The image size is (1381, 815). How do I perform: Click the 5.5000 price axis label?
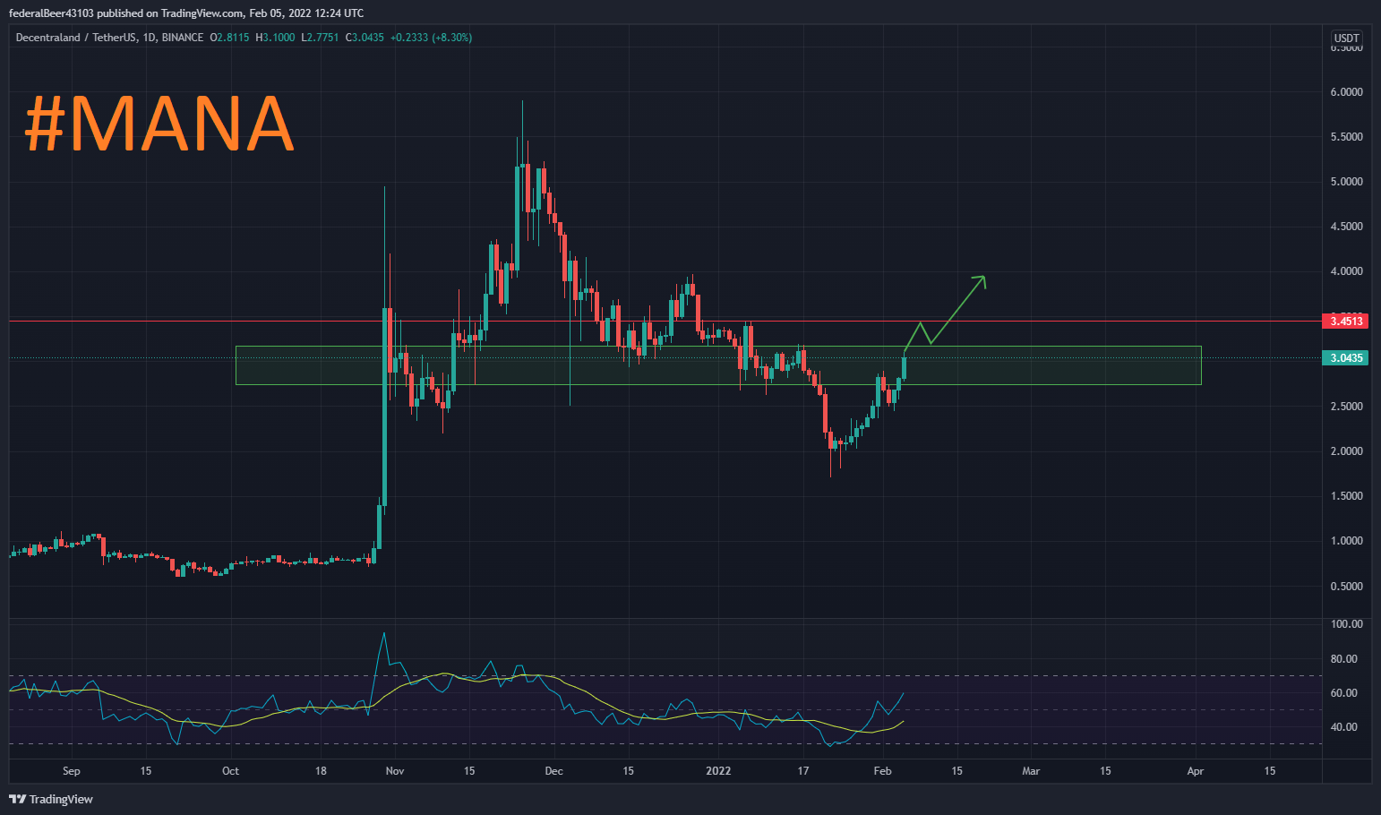1347,137
